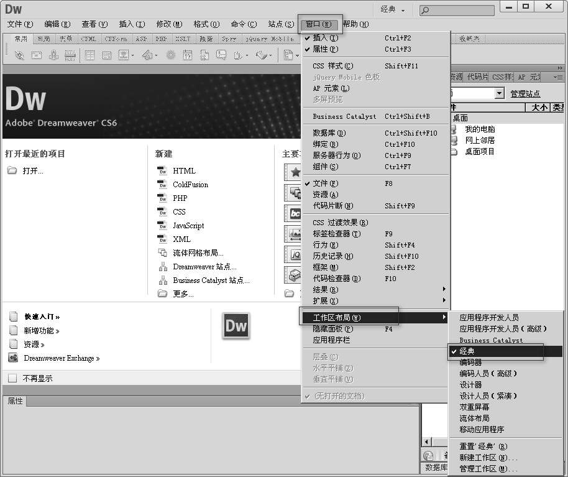Click the jQ jQuery Mobile video icon

[293, 254]
